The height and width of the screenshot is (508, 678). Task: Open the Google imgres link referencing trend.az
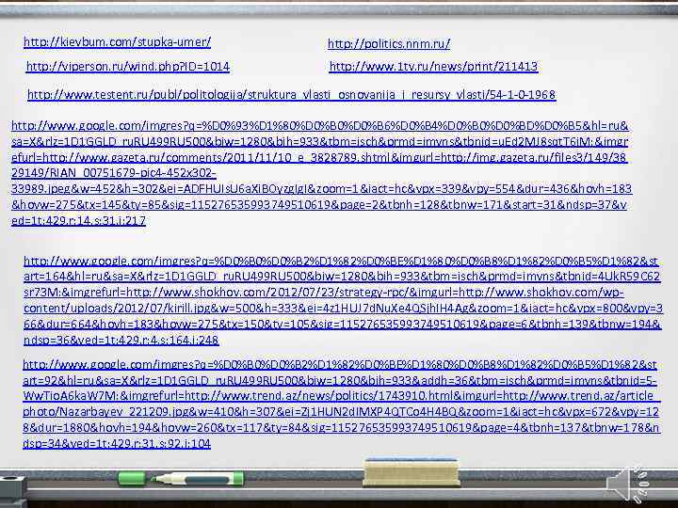tap(341, 404)
